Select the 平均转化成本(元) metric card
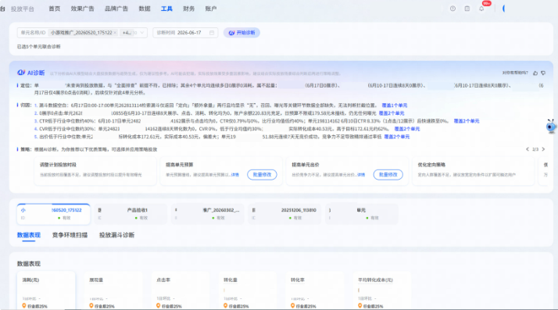The height and width of the screenshot is (310, 558). click(x=382, y=290)
